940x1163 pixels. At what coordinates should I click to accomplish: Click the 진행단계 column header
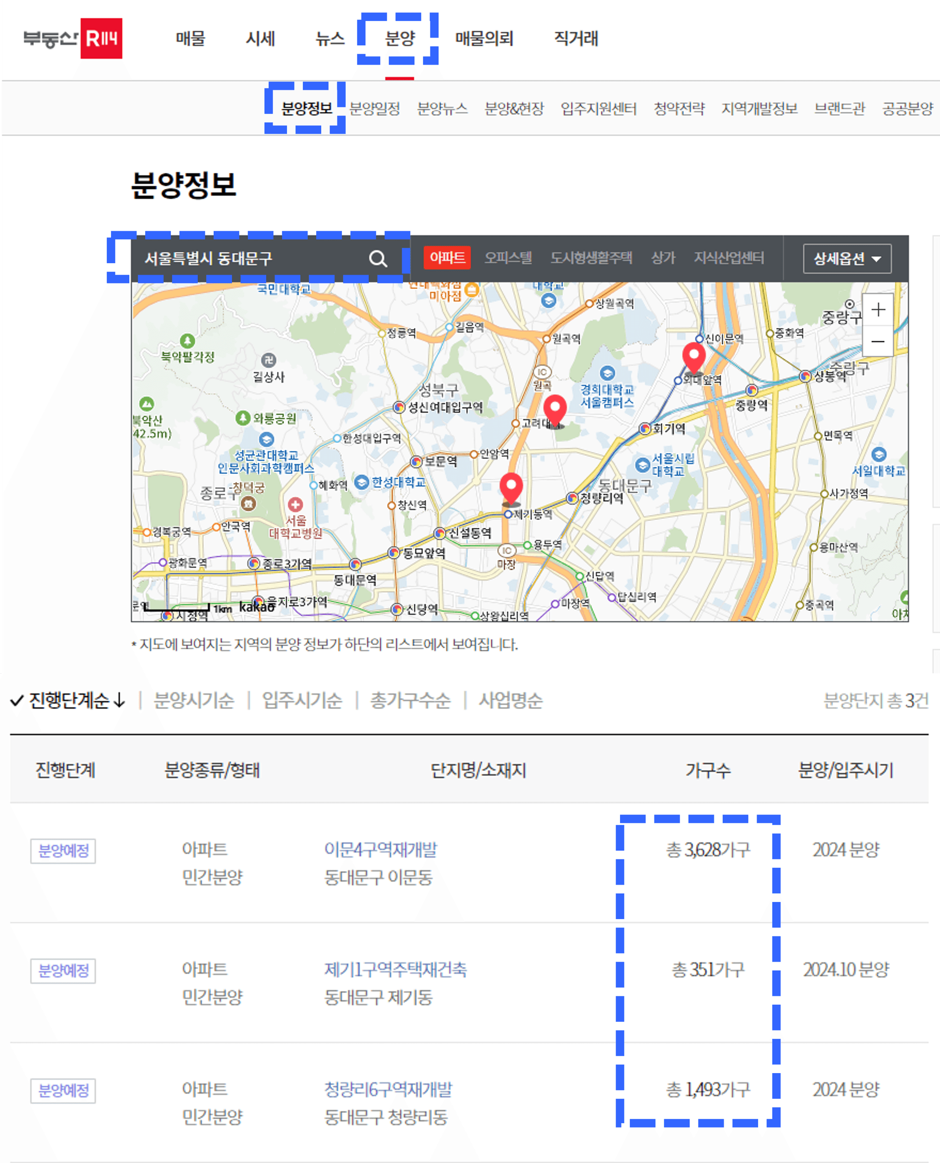pos(66,770)
